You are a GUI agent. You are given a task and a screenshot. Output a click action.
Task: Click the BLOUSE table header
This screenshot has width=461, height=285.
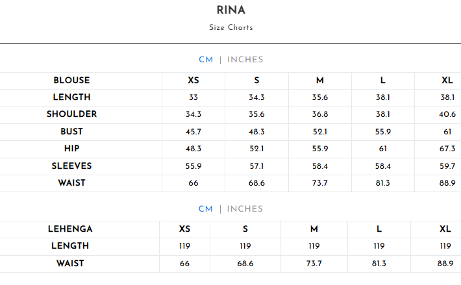point(71,81)
